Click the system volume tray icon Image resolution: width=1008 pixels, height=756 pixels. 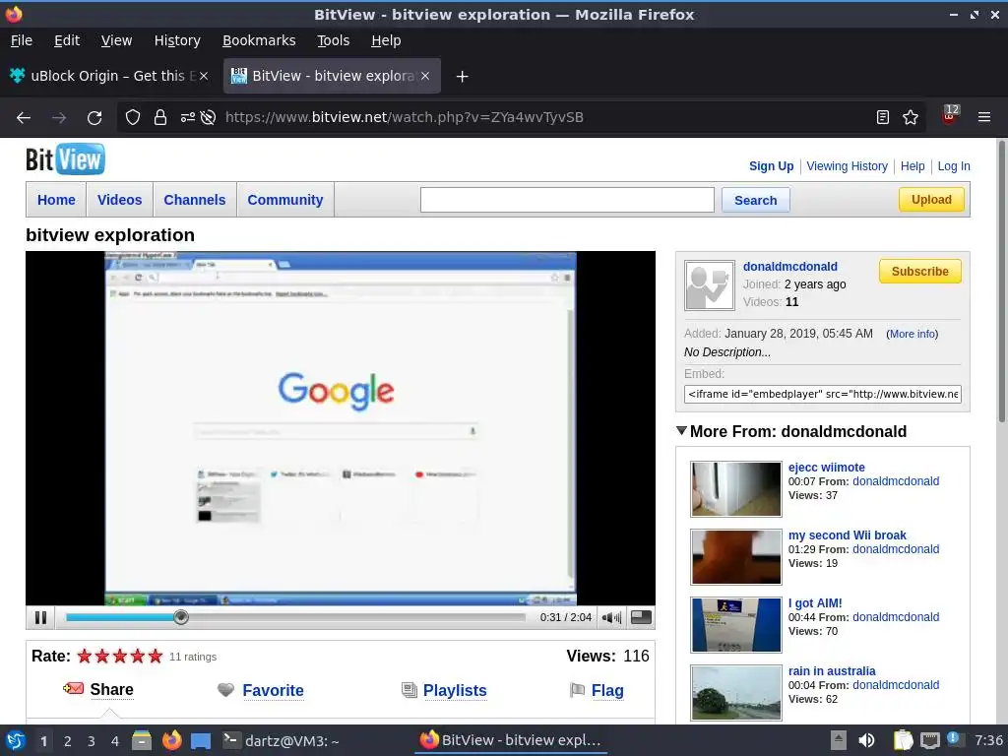coord(866,740)
